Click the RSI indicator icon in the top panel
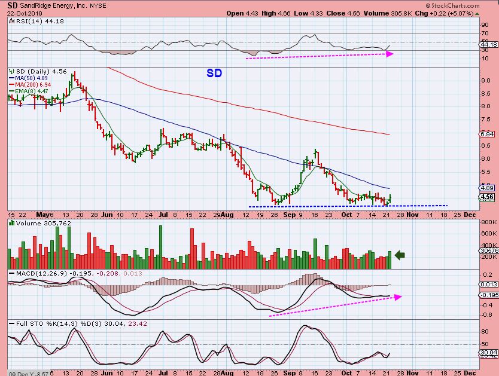Image resolution: width=499 pixels, height=376 pixels. 11,22
